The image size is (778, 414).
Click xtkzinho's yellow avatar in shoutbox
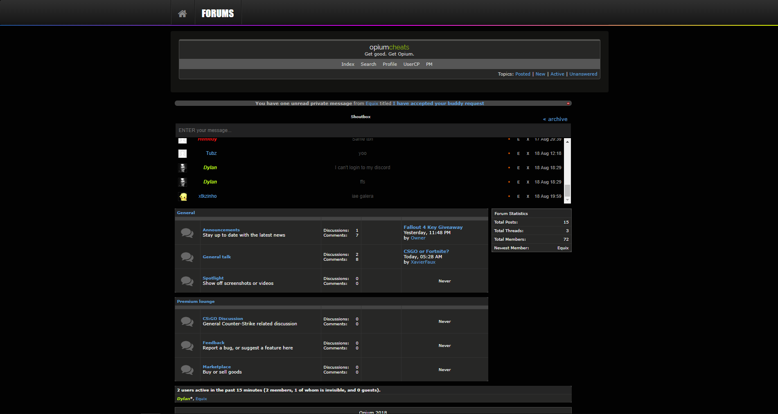tap(183, 197)
